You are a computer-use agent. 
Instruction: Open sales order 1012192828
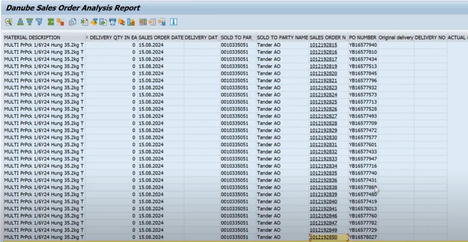pyautogui.click(x=323, y=123)
